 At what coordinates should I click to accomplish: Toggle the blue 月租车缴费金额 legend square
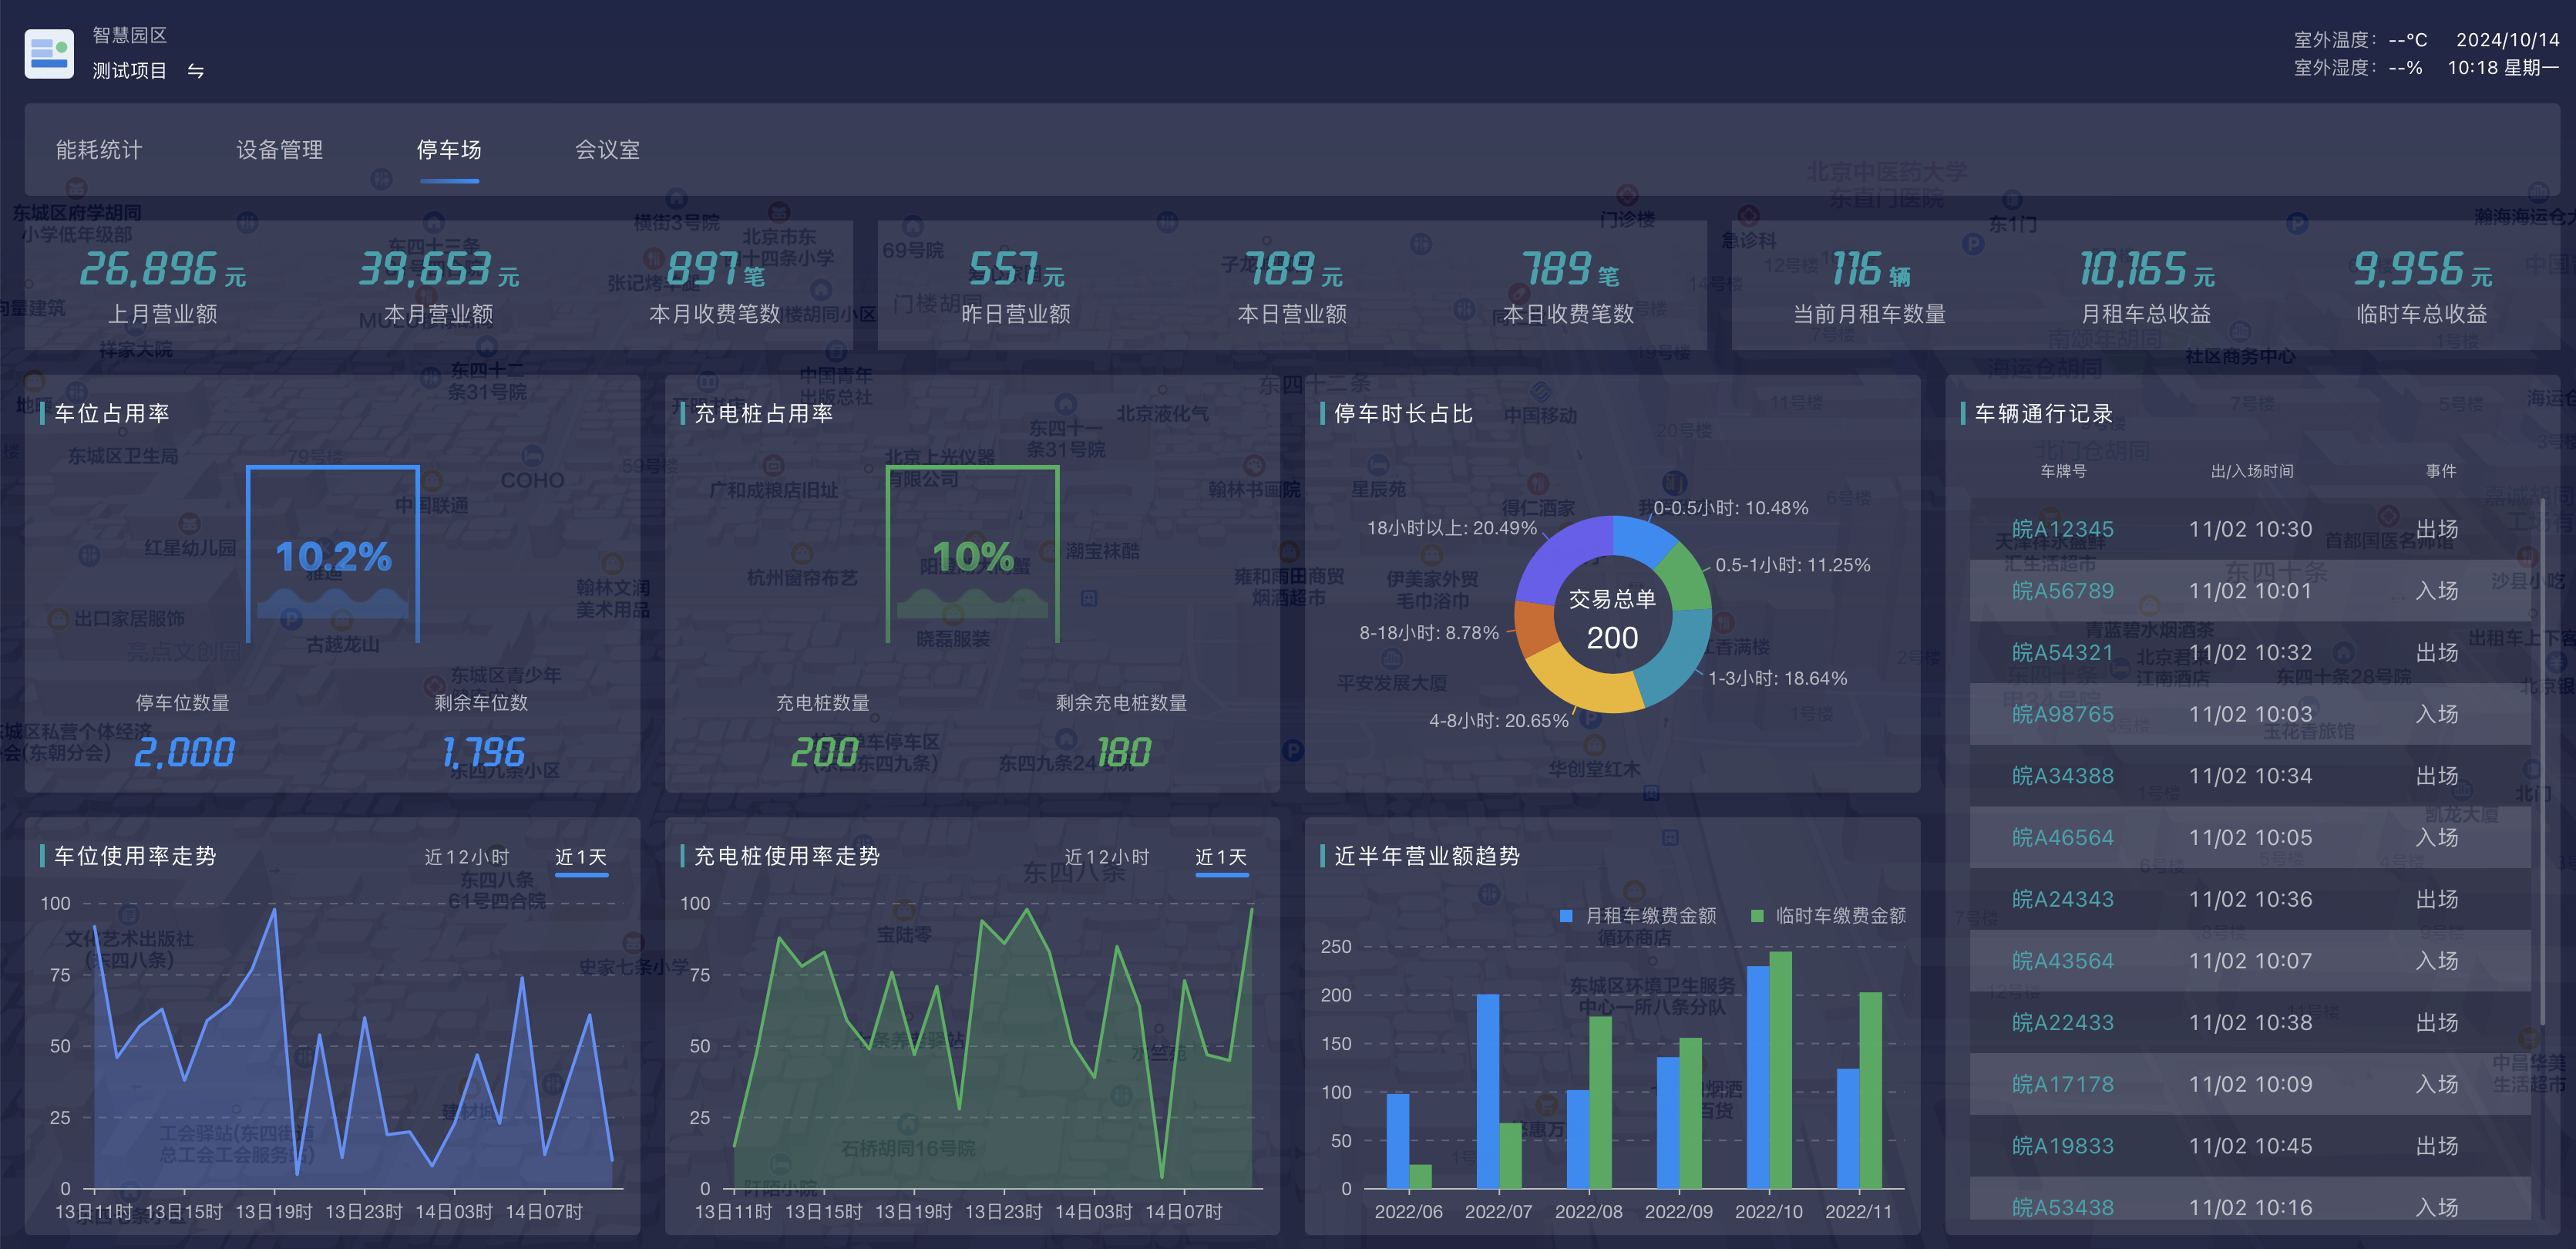[x=1566, y=916]
